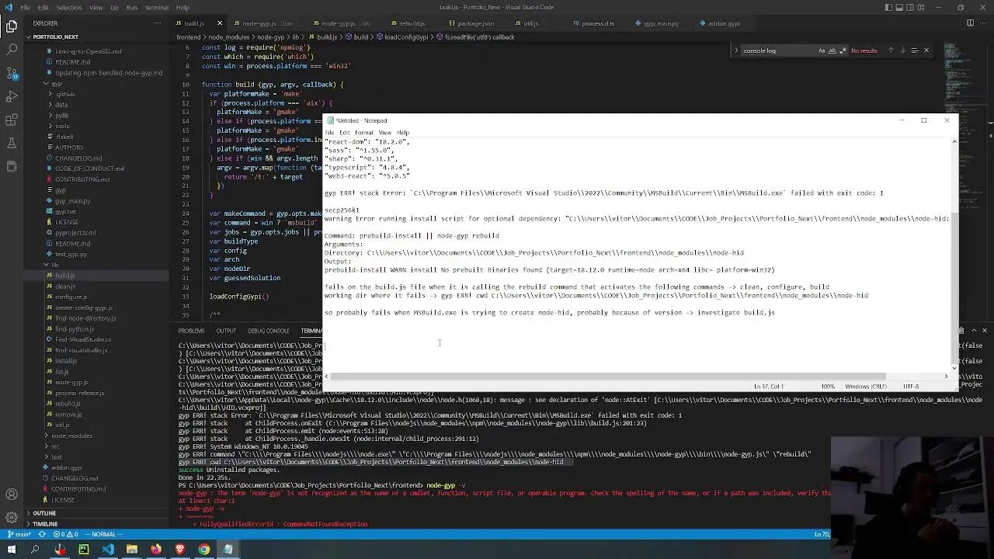
Task: Open the Manage gear icon
Action: click(12, 518)
